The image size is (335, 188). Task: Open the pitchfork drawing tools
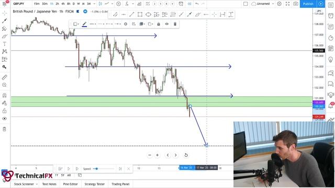click(x=4, y=28)
